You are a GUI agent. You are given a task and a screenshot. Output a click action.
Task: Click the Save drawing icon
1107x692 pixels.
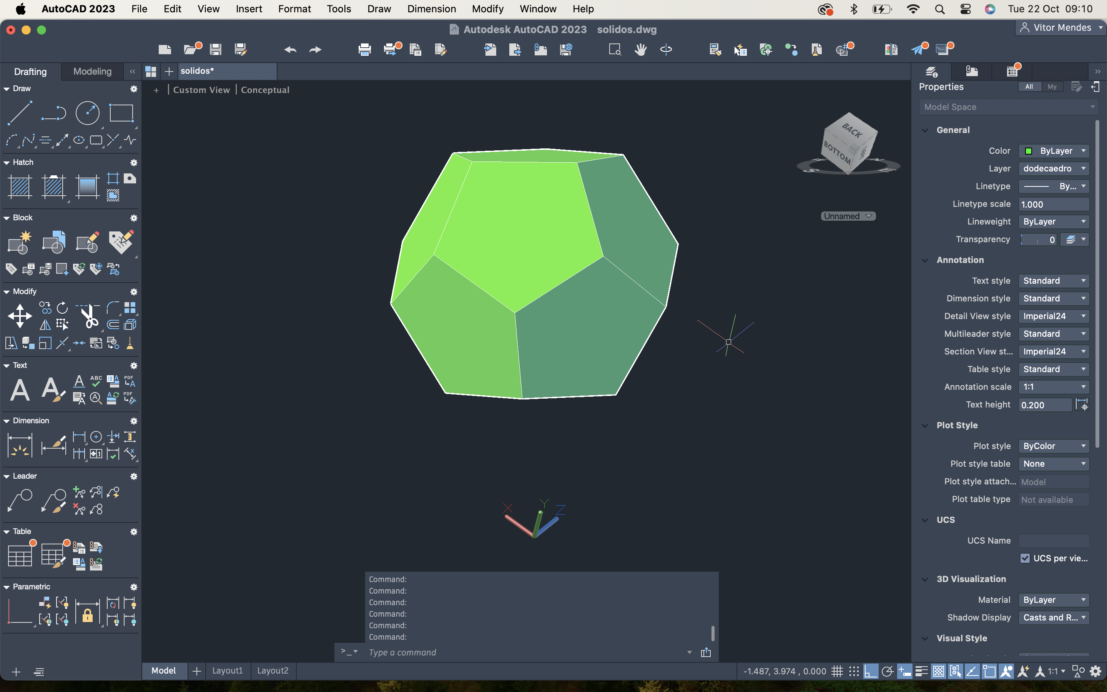[x=216, y=50]
